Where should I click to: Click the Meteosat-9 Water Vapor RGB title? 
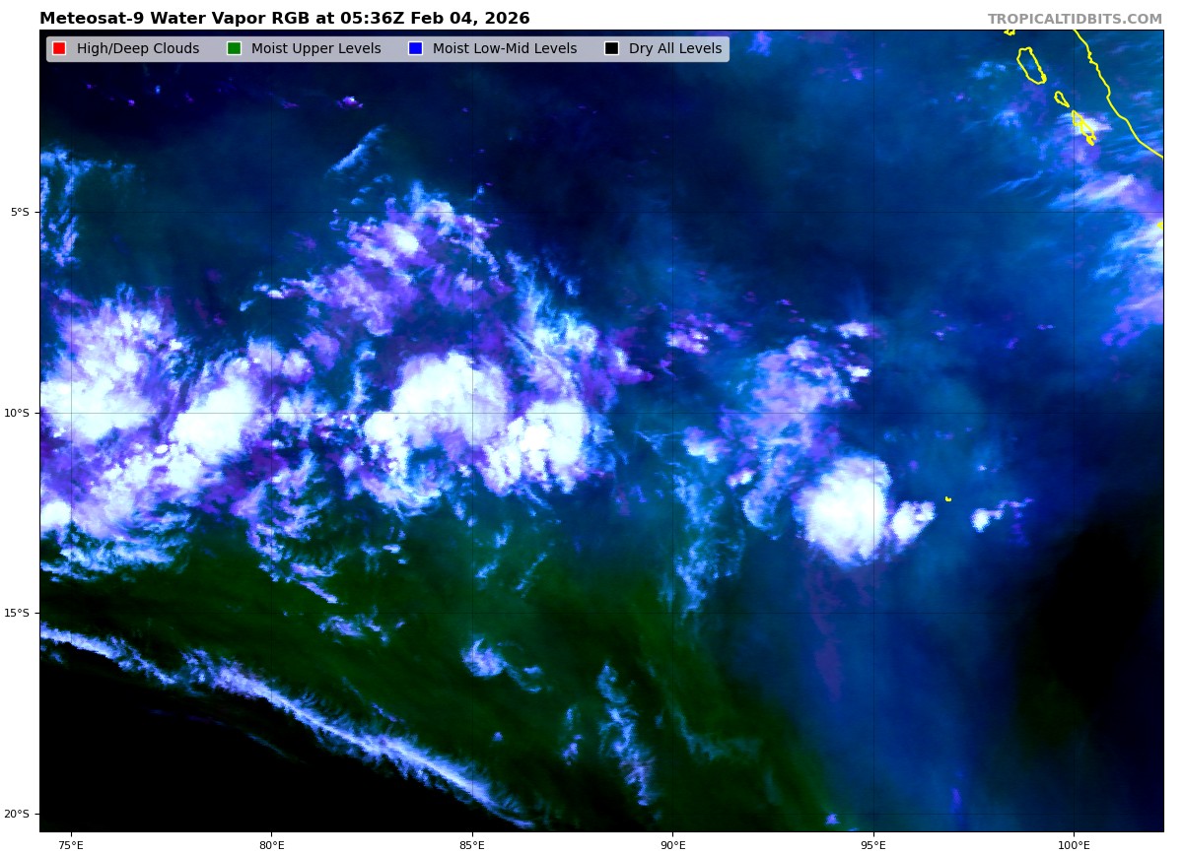[x=284, y=19]
